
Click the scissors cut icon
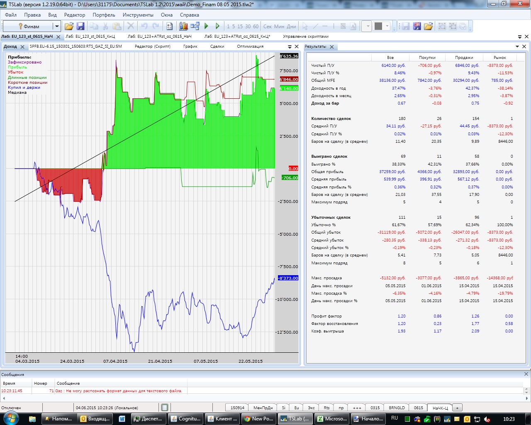(105, 26)
